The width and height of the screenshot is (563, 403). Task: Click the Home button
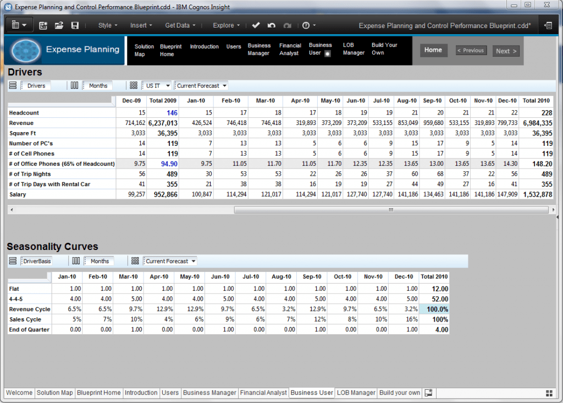(434, 50)
